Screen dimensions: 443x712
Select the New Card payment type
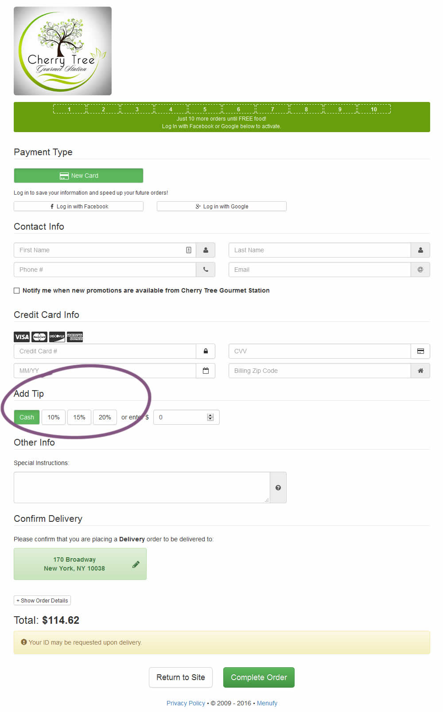pos(78,176)
